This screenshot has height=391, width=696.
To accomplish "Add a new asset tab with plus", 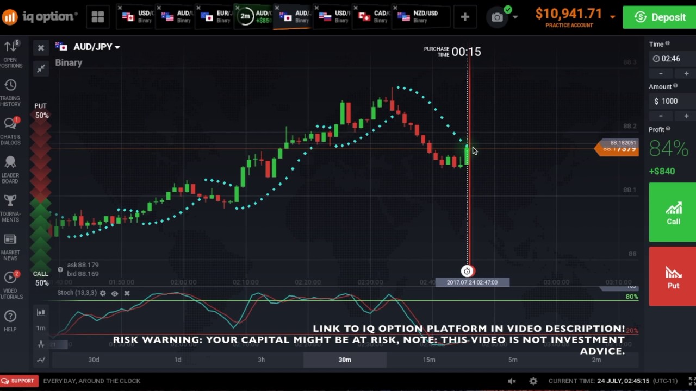I will point(465,17).
